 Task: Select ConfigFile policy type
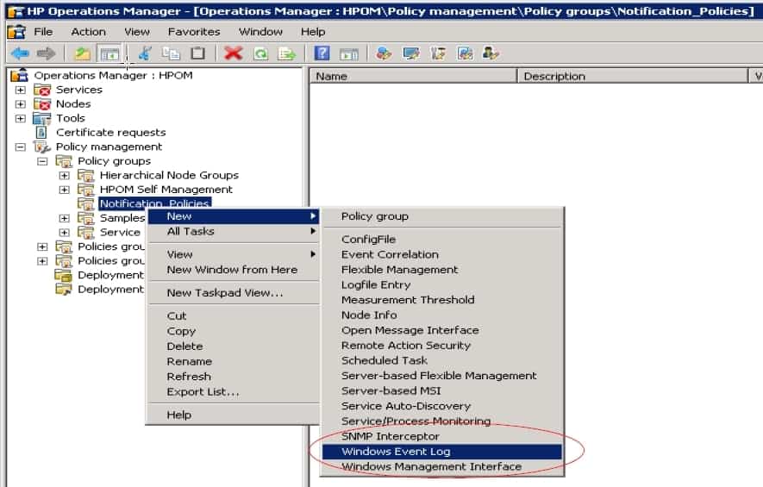[441, 240]
